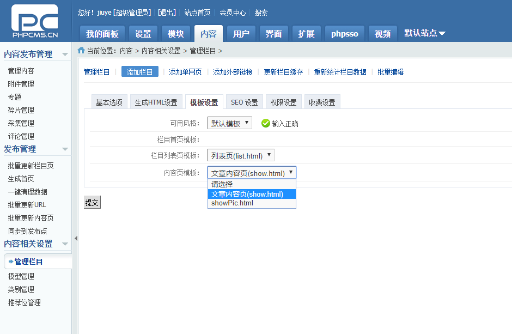Switch to the 基本选项 tab
This screenshot has height=334, width=512.
coord(109,102)
